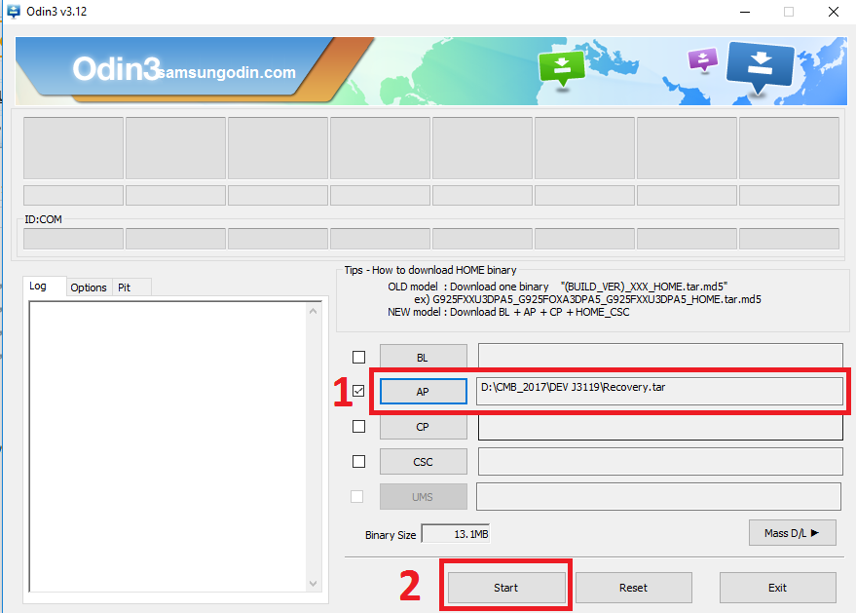The height and width of the screenshot is (613, 856).
Task: Tick the CP checkbox
Action: tap(358, 427)
